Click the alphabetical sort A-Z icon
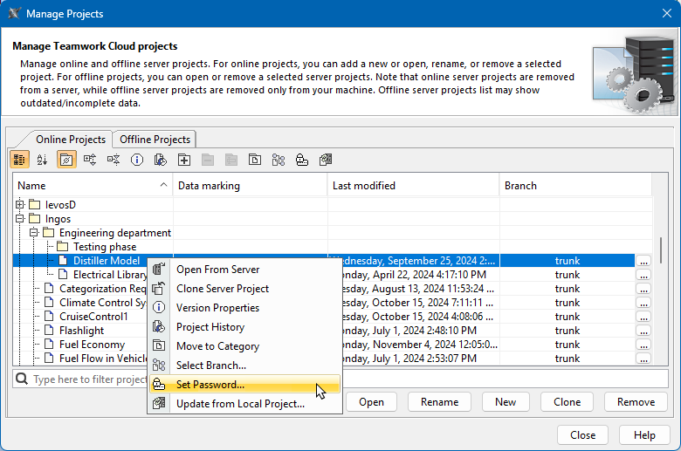This screenshot has height=451, width=681. coord(42,160)
